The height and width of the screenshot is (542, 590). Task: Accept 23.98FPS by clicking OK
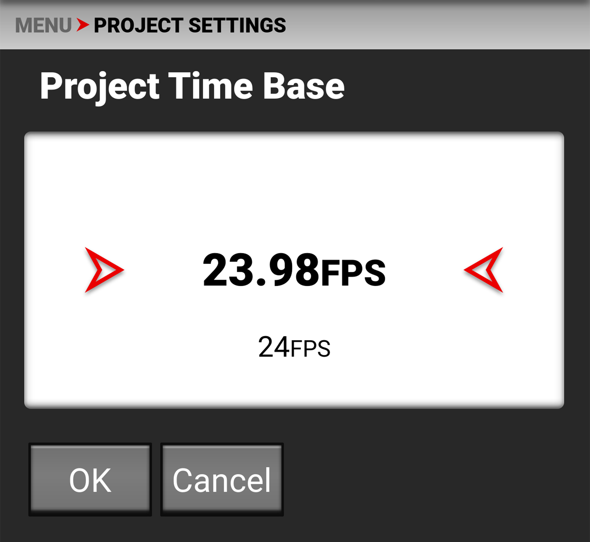click(90, 479)
